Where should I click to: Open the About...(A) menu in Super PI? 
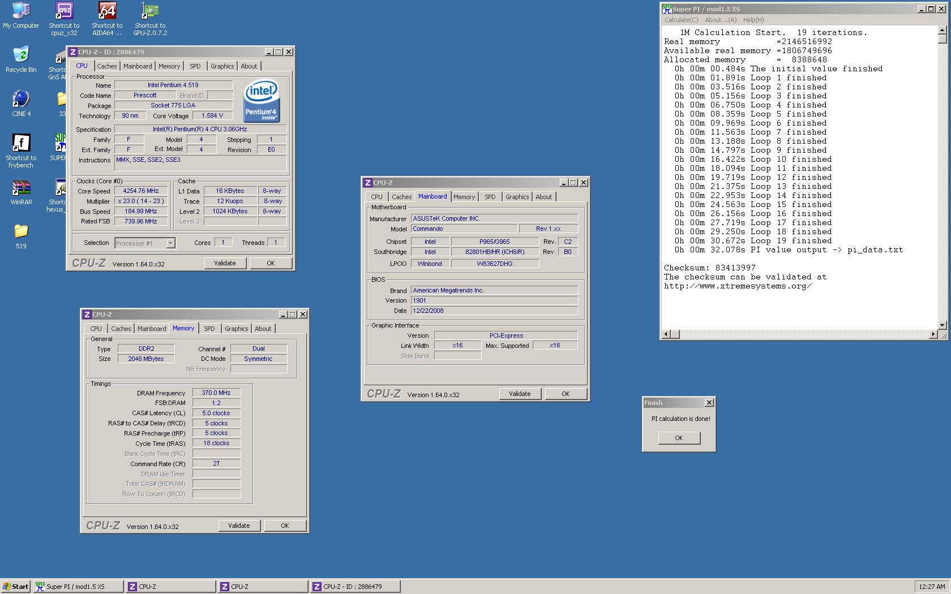[721, 20]
